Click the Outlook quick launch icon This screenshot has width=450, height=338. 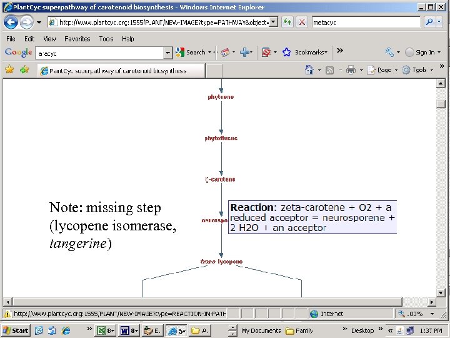pyautogui.click(x=39, y=330)
